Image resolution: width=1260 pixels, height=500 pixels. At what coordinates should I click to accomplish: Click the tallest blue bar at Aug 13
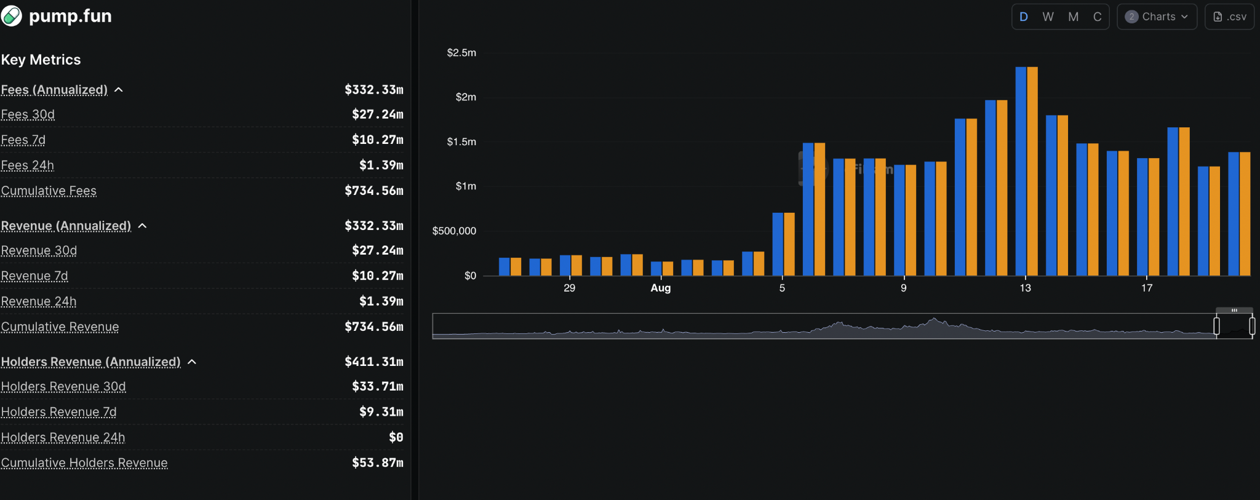pos(1021,171)
